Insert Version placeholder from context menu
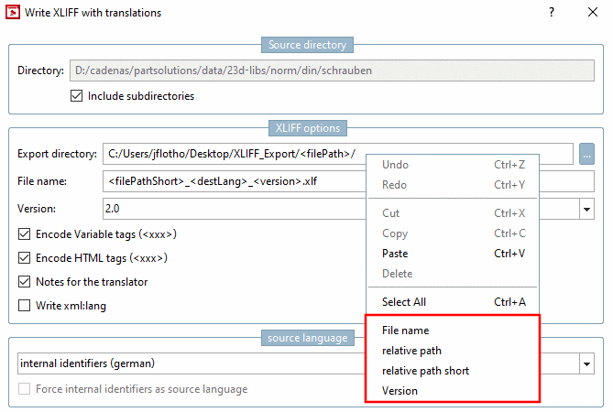 [400, 391]
